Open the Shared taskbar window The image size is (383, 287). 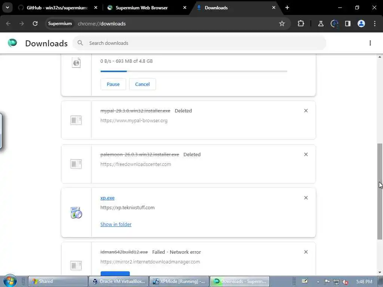[x=58, y=281]
